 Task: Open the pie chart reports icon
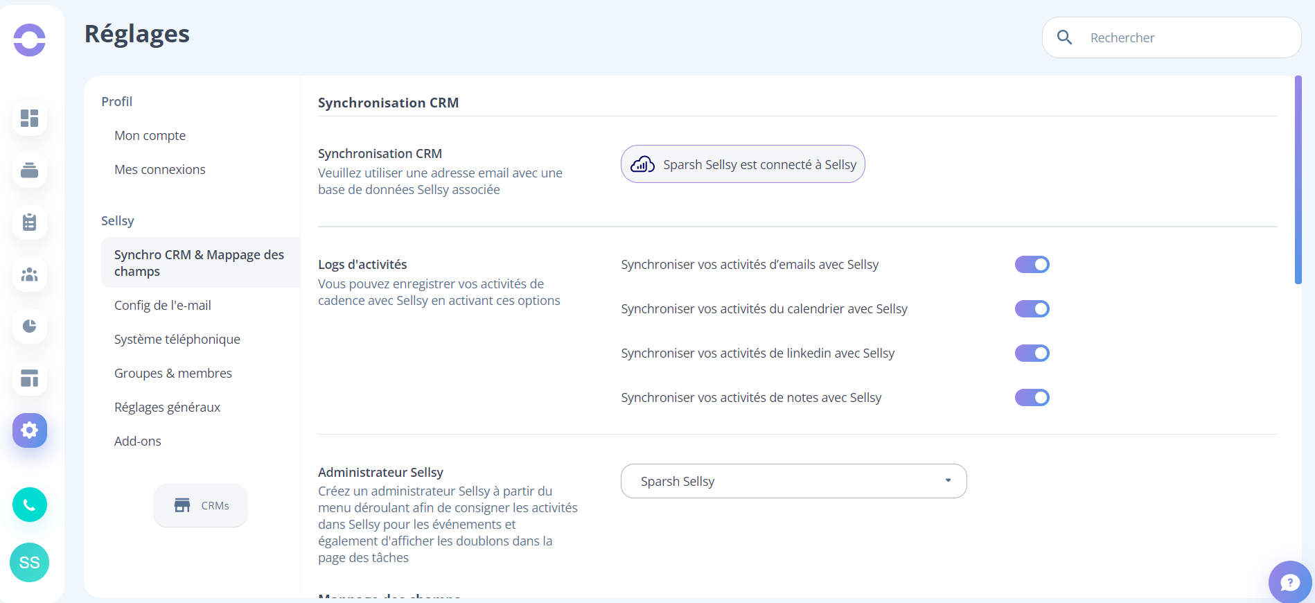(29, 326)
